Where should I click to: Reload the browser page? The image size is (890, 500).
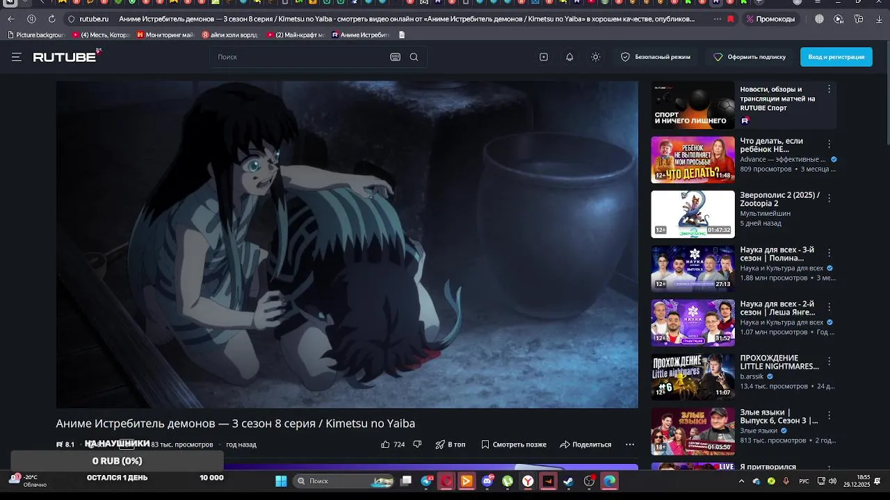51,19
